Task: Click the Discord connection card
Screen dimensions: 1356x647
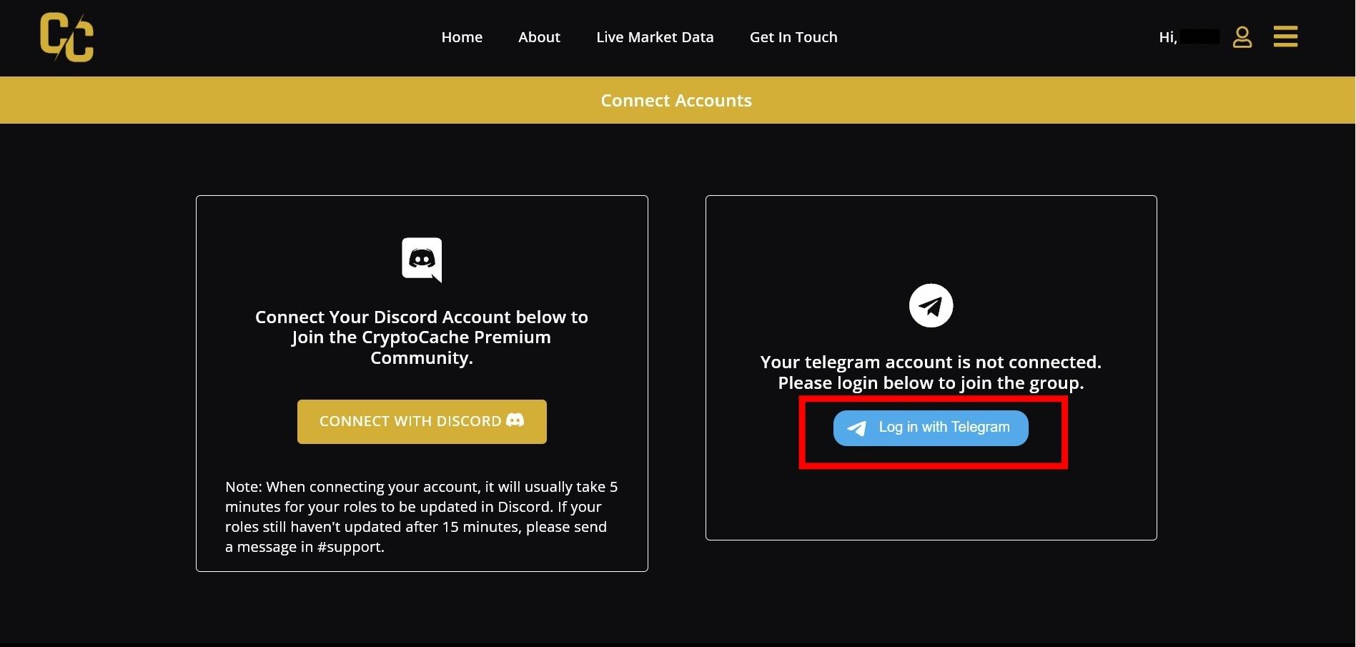Action: pos(422,384)
